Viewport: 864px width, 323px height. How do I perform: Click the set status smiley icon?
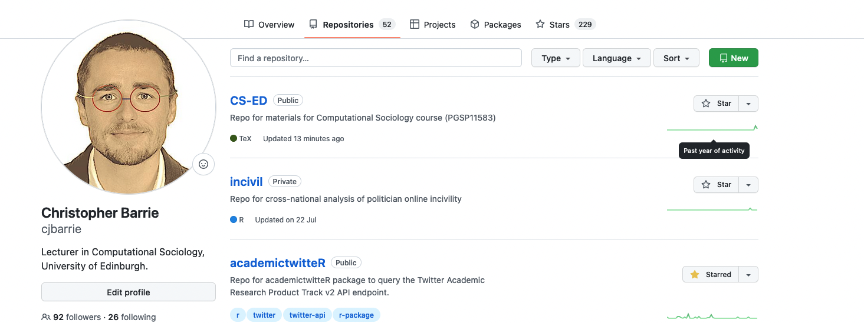[x=203, y=164]
